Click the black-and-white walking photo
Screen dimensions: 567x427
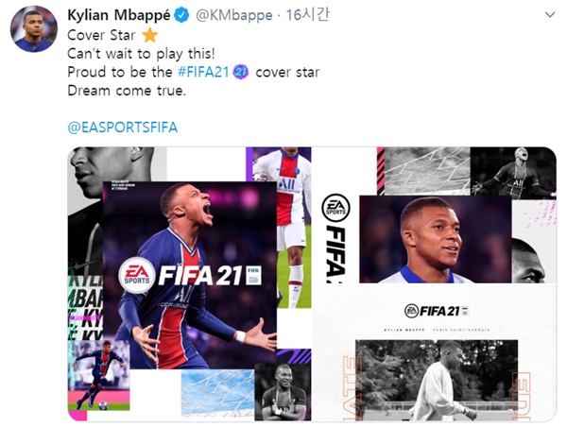point(437,380)
